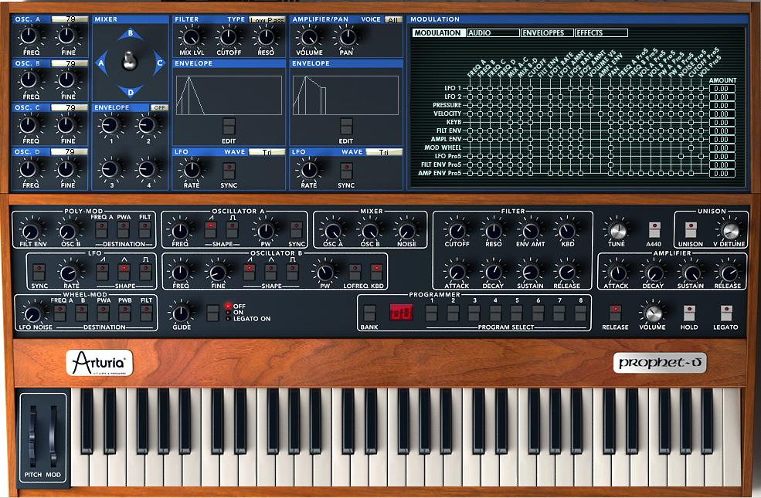Select program button 1
The width and height of the screenshot is (761, 498).
(431, 313)
